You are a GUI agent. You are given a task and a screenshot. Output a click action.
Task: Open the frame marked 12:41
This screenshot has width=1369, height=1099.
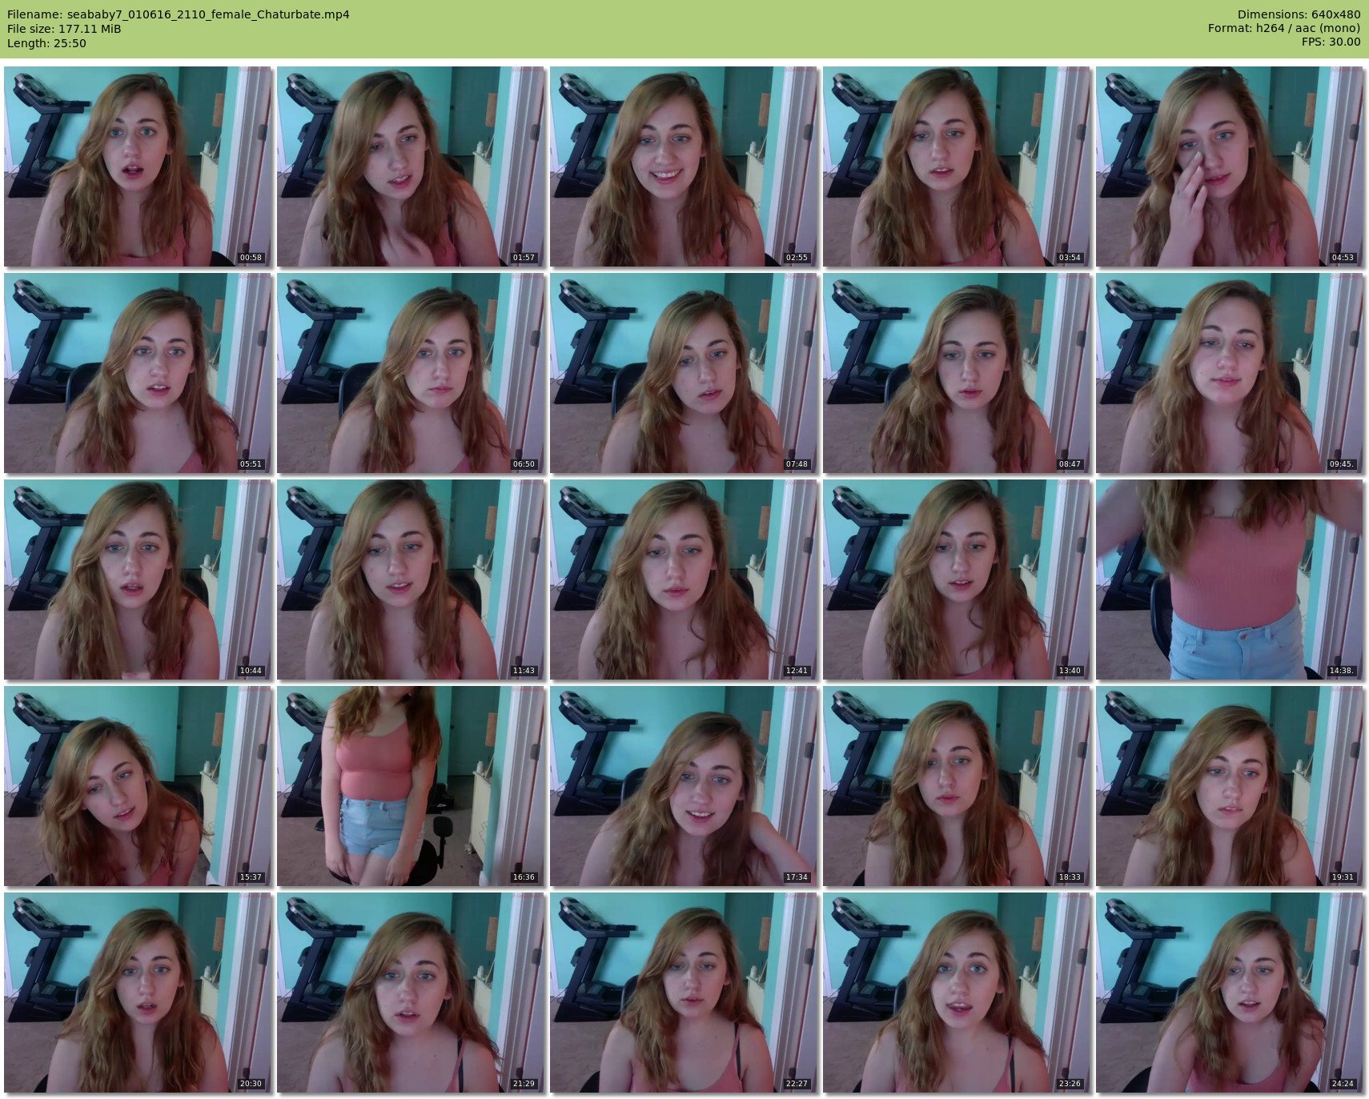click(684, 580)
